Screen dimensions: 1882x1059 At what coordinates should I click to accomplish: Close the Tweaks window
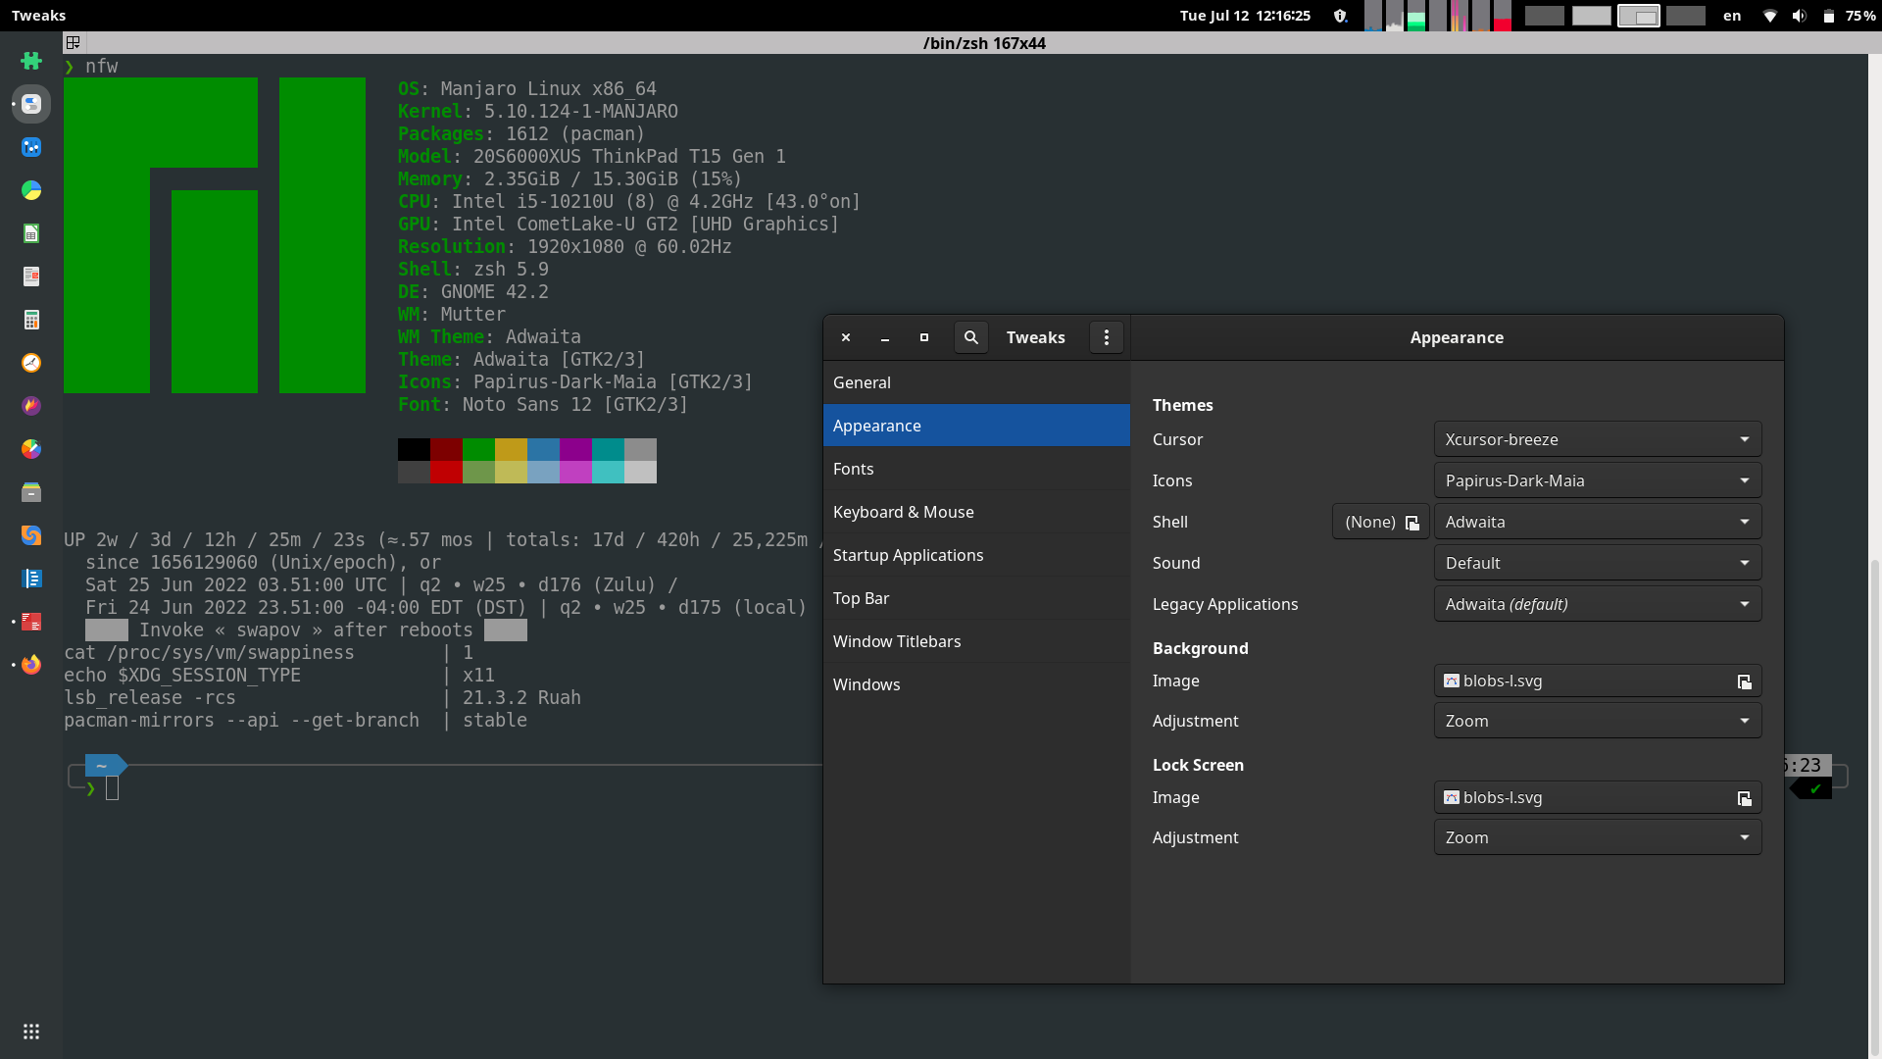(846, 337)
